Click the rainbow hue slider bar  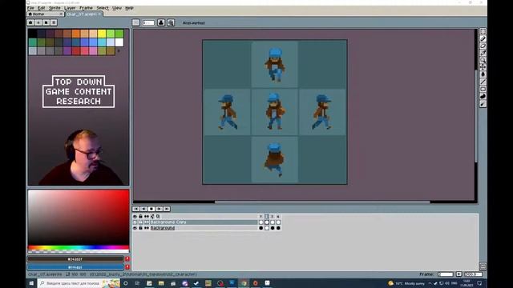[x=79, y=247]
